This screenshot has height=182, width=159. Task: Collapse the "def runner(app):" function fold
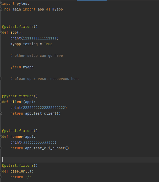[1, 136]
